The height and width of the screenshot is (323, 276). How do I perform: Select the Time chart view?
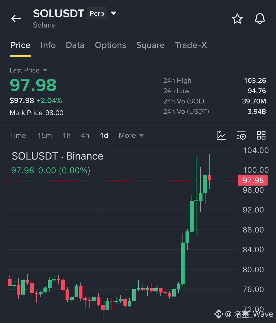tap(18, 135)
